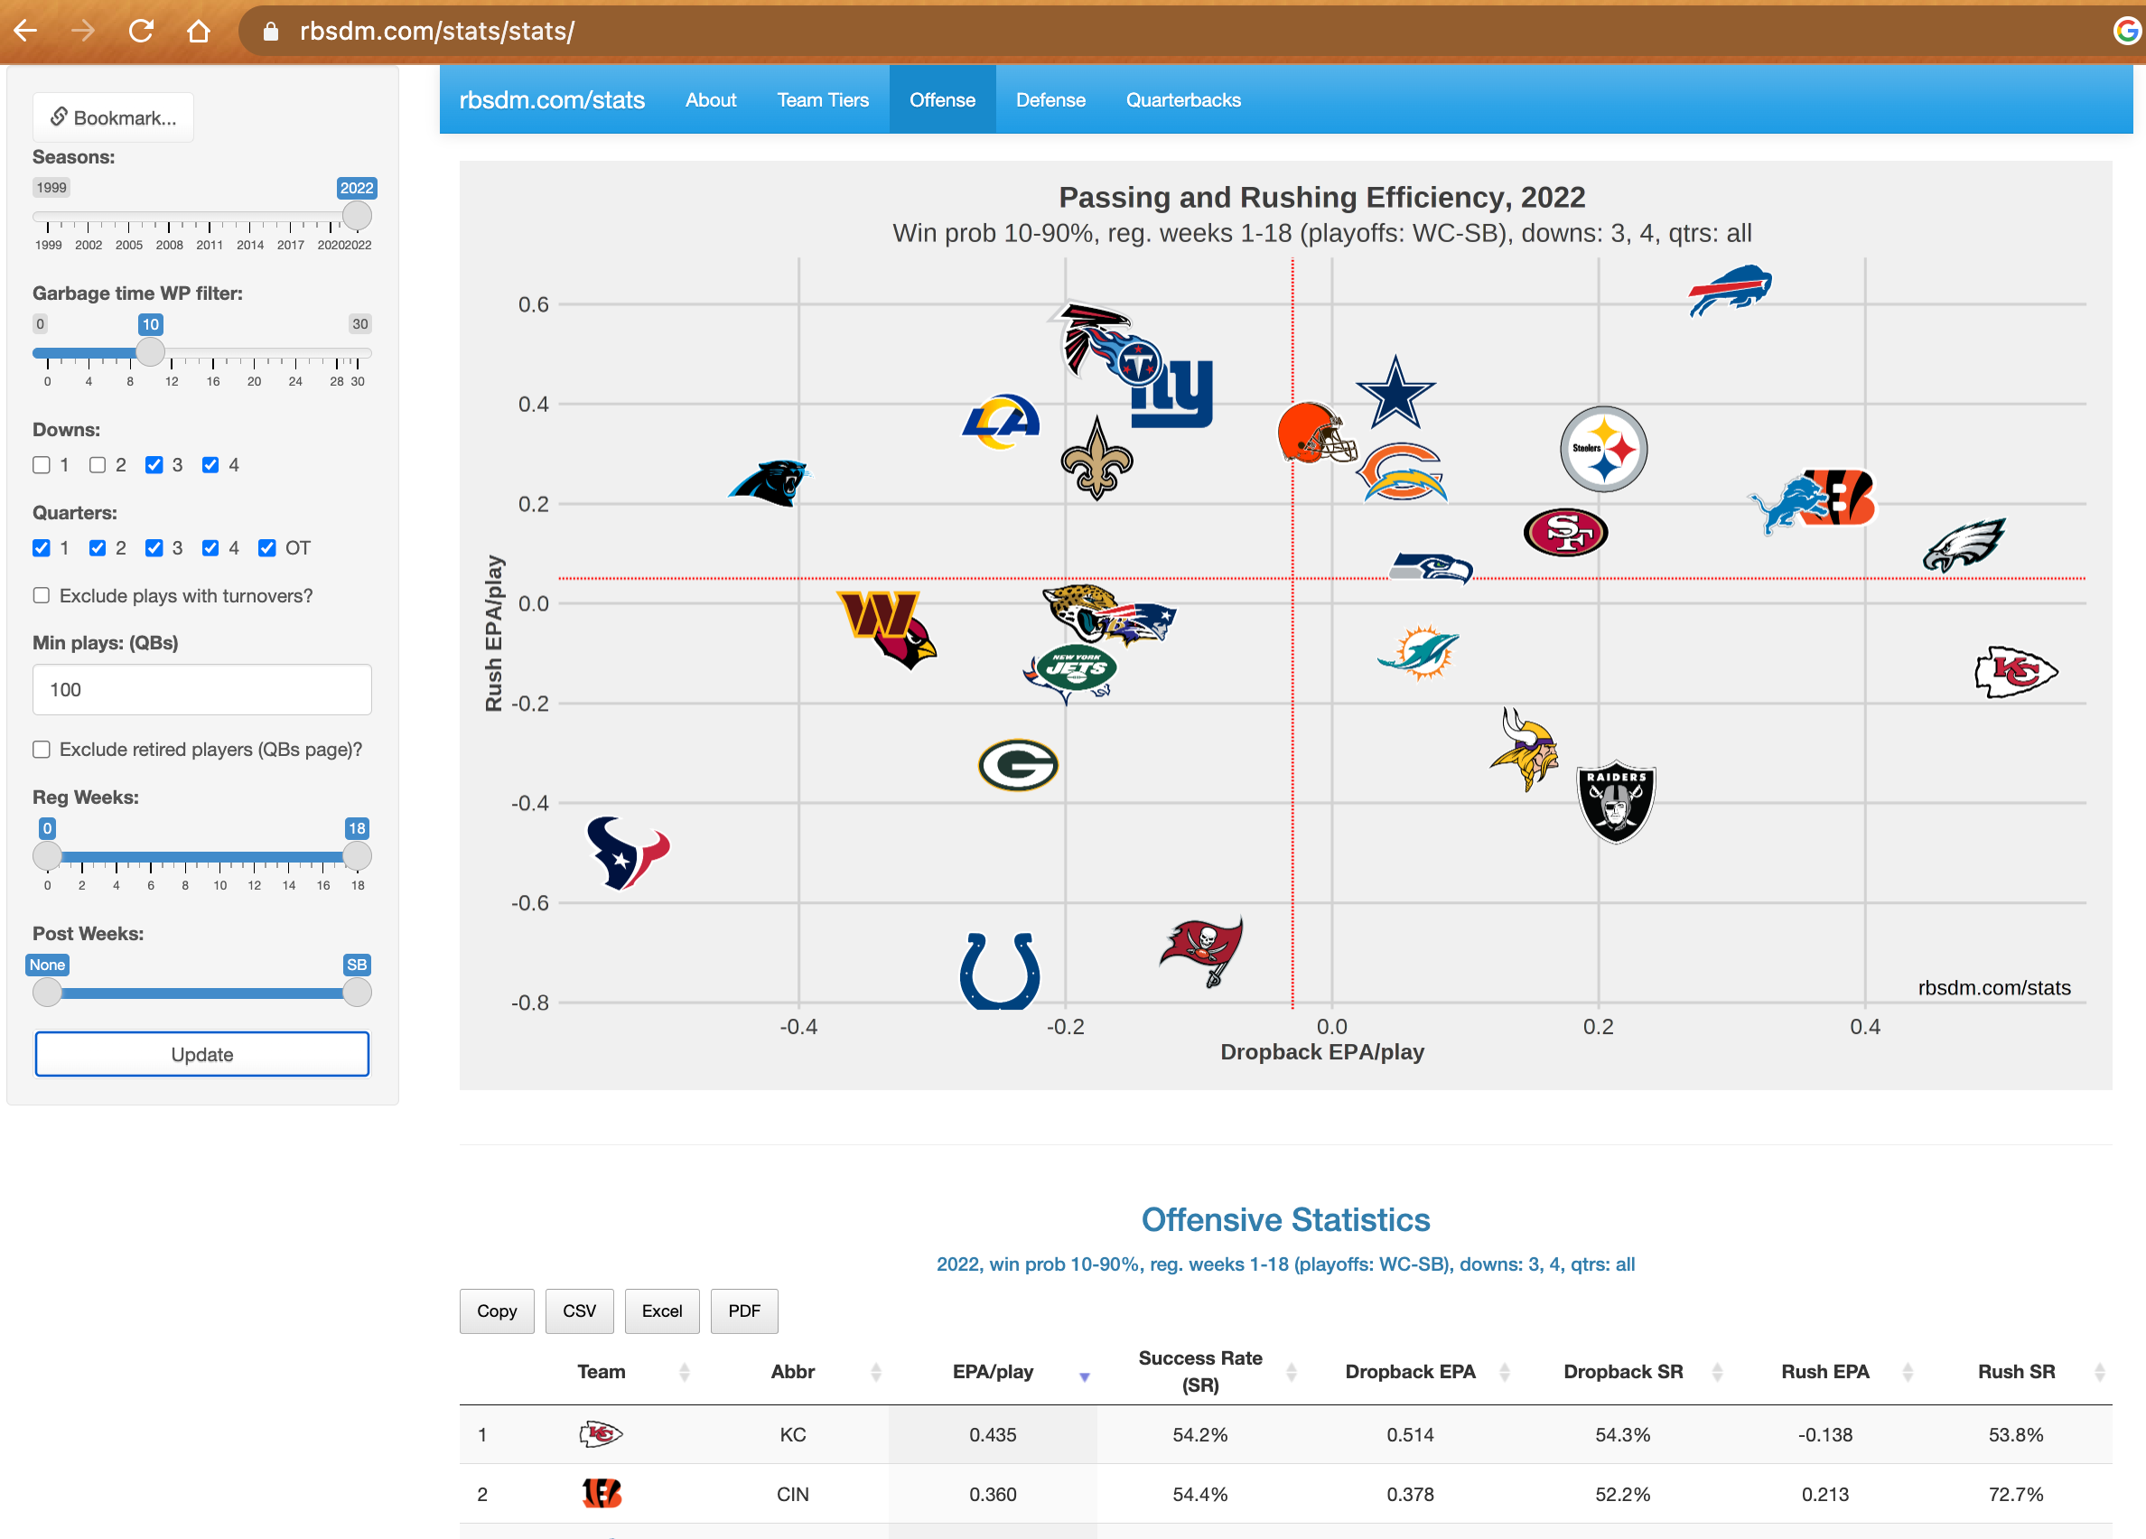The width and height of the screenshot is (2146, 1539).
Task: Sort table by EPA/play column arrow
Action: pos(1085,1376)
